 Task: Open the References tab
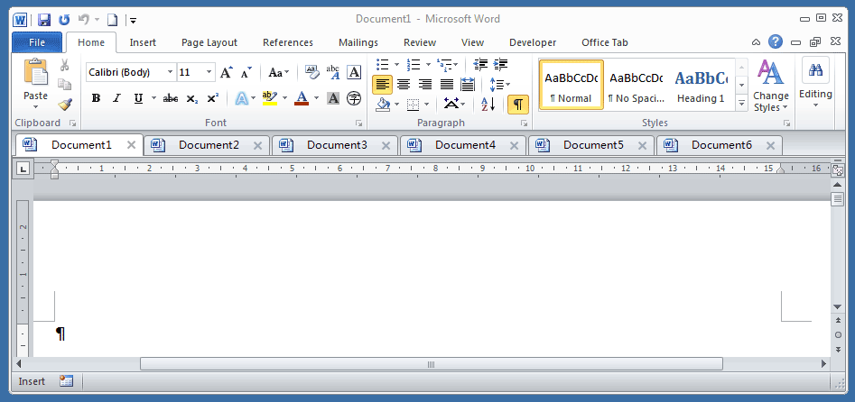coord(288,42)
